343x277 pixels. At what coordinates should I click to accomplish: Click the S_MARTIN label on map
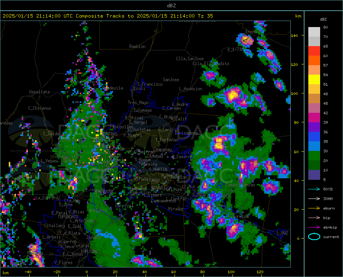158,170
